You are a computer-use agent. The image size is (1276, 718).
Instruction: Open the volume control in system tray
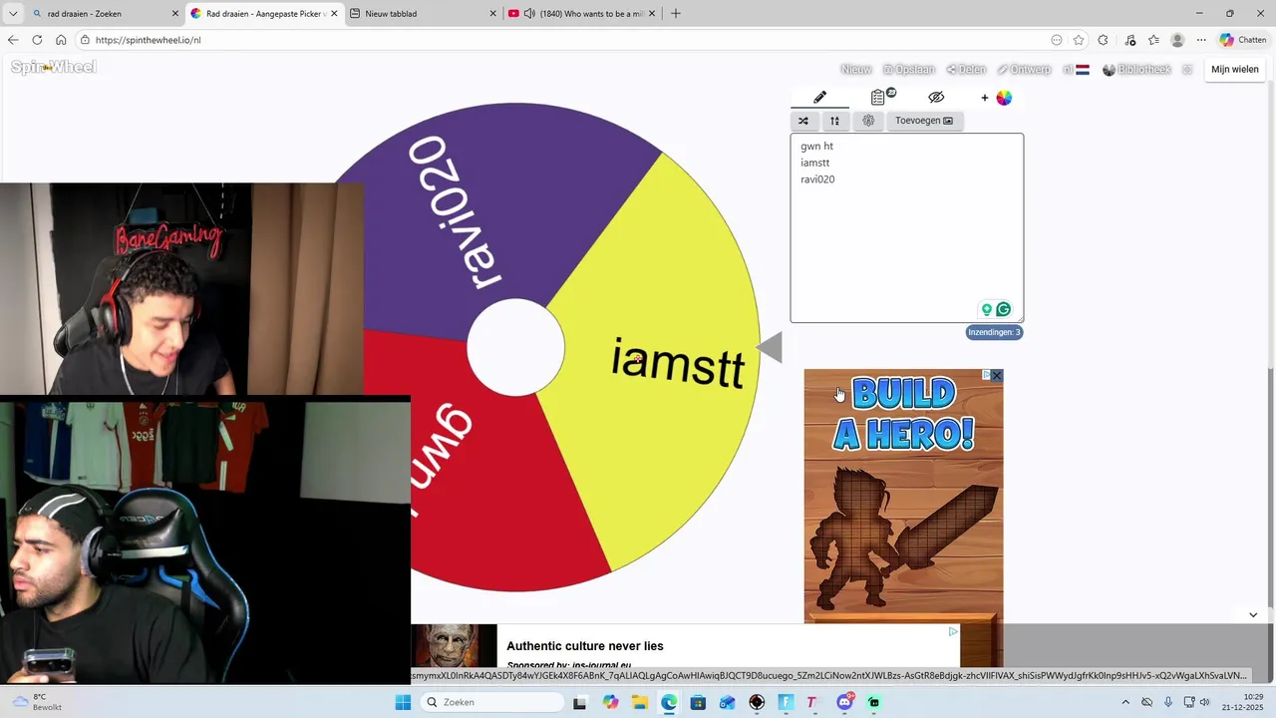pyautogui.click(x=1204, y=702)
